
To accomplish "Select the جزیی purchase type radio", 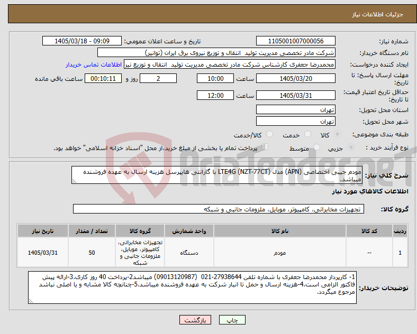I will (351, 147).
